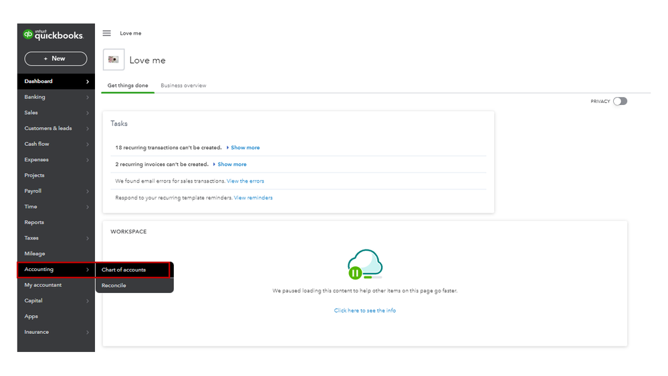Expand the Capital submenu arrow
Screen dimensions: 668x376
[88, 301]
